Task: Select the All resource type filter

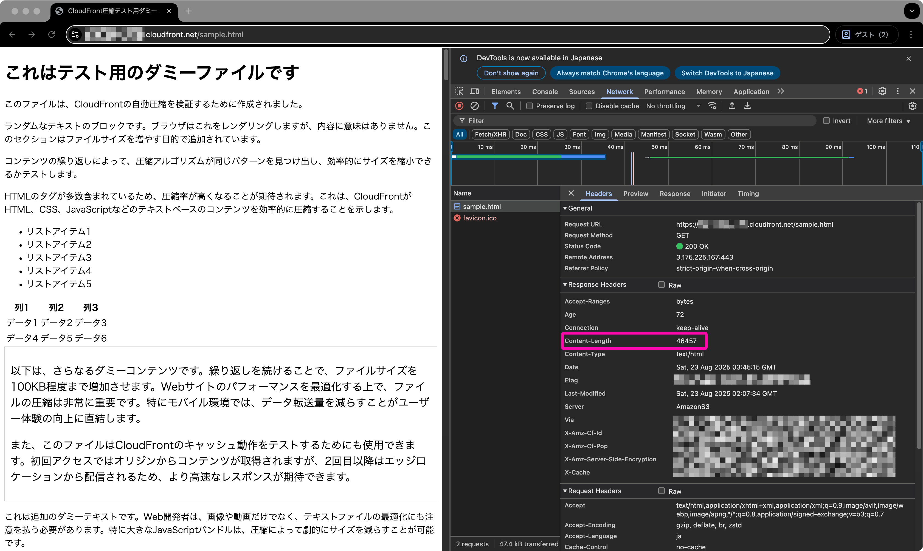Action: click(460, 134)
